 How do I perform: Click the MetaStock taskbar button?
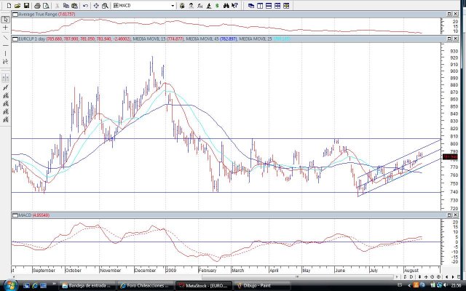pyautogui.click(x=204, y=285)
